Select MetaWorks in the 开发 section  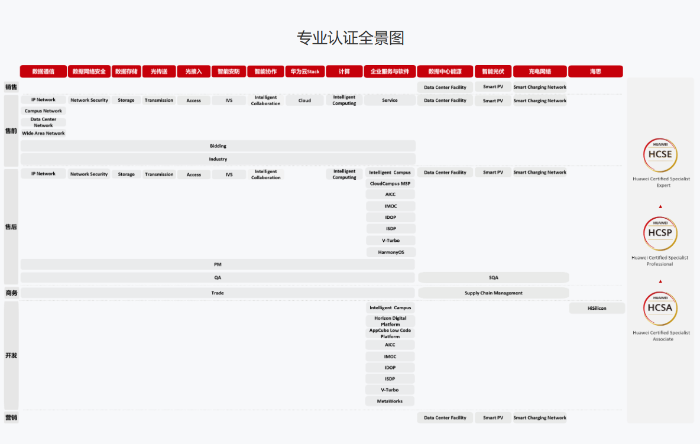pyautogui.click(x=390, y=401)
